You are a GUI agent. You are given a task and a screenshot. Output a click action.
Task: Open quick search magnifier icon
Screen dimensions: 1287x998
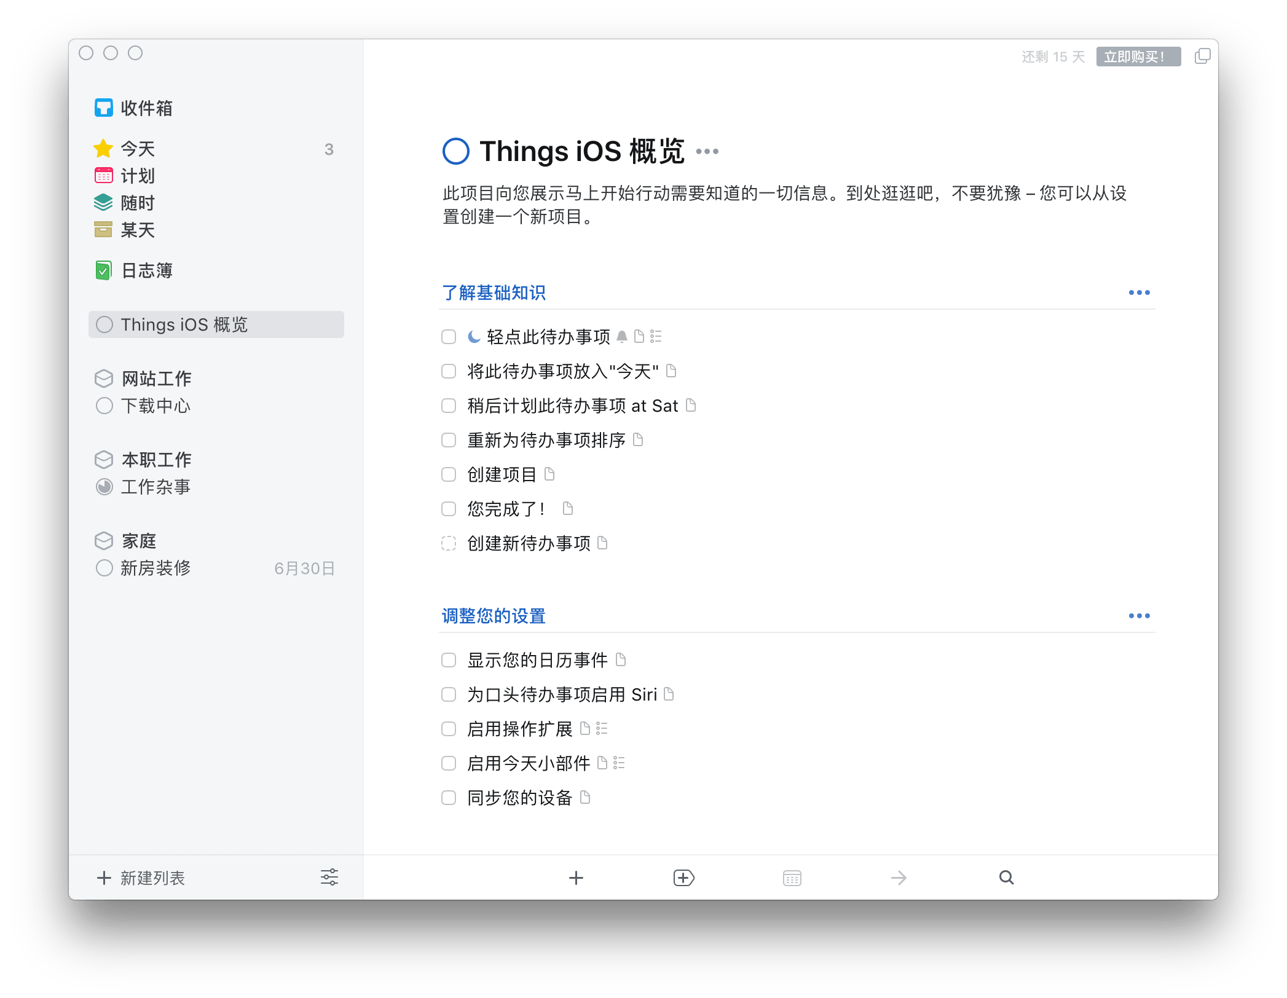pos(1006,878)
